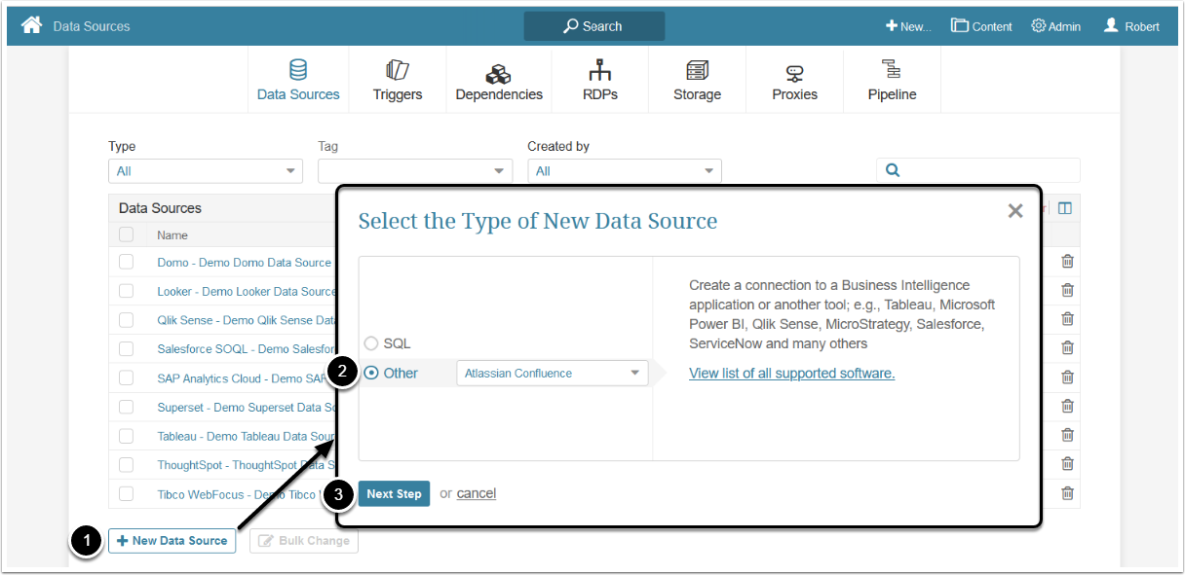Toggle the column layout icon

coord(1064,208)
